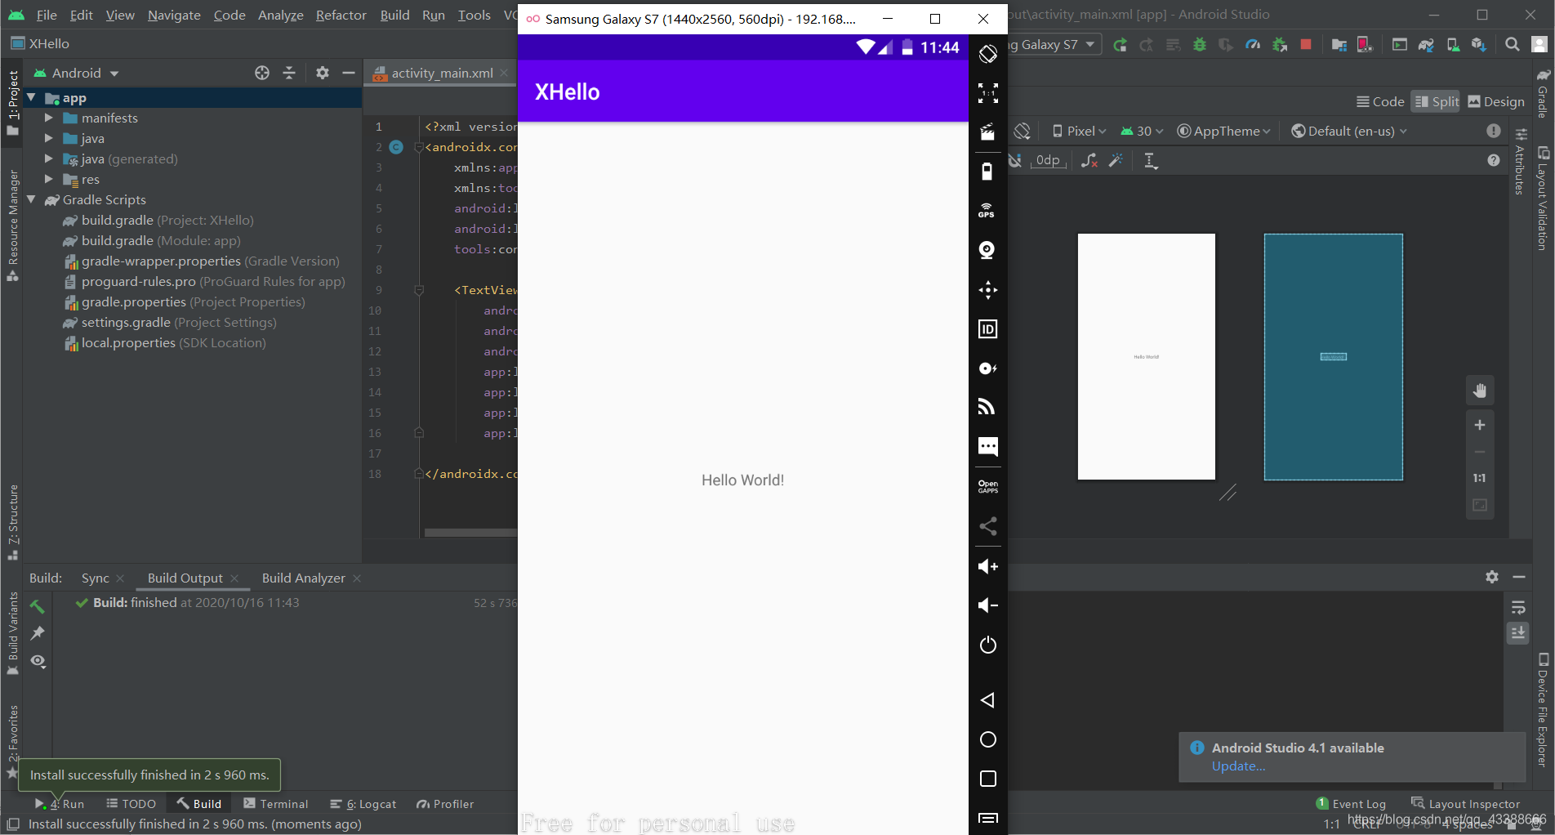This screenshot has width=1555, height=835.
Task: Tap the emulator Back navigation triangle
Action: [987, 700]
